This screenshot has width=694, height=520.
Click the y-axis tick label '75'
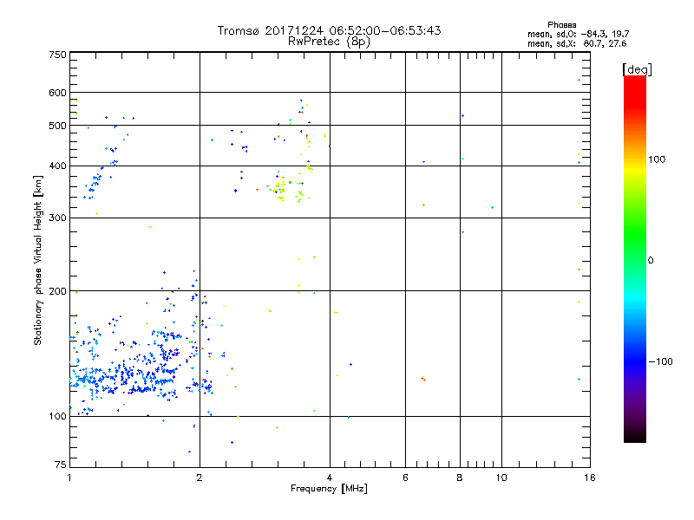click(x=61, y=465)
